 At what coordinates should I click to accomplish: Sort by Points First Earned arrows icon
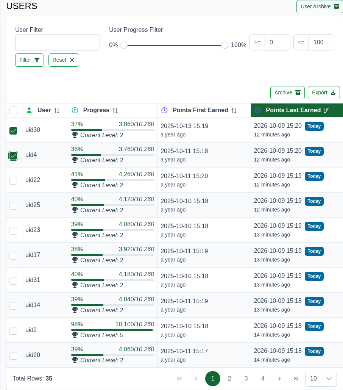[x=234, y=110]
